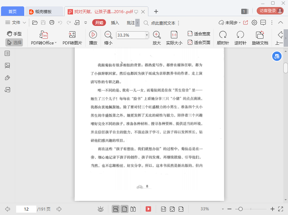The image size is (288, 215).
Task: Click the save icon
Action: pos(43,23)
